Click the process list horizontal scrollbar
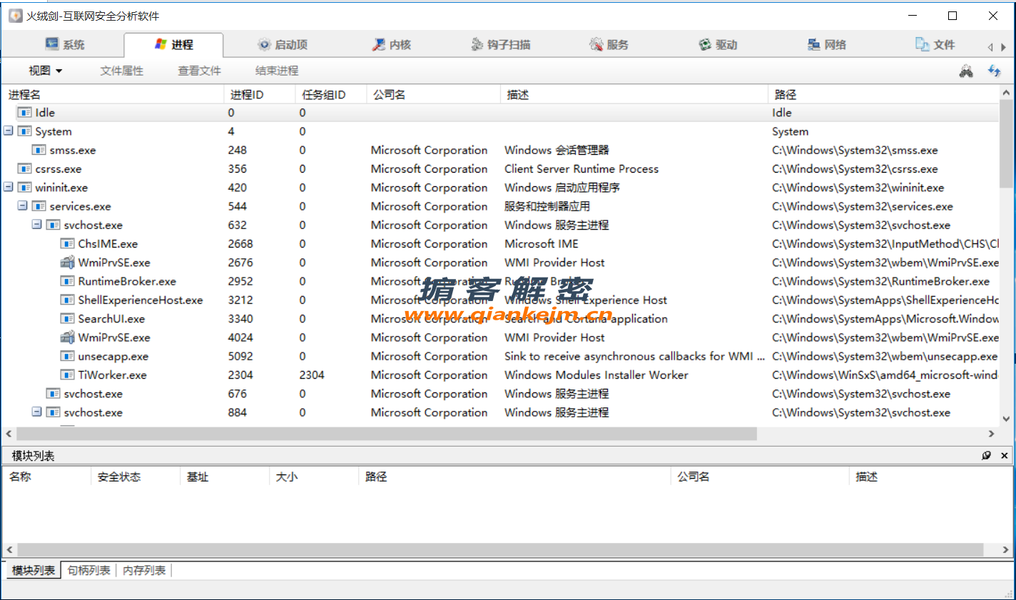Screen dimensions: 1016x600 point(387,434)
